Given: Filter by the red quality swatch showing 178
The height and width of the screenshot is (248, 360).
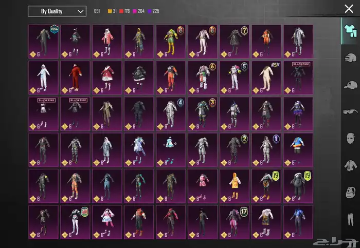Looking at the screenshot, I should point(121,11).
